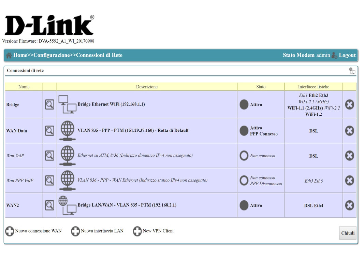
Task: Click the globe icon for VLAN 835 PPP
Action: click(x=67, y=131)
